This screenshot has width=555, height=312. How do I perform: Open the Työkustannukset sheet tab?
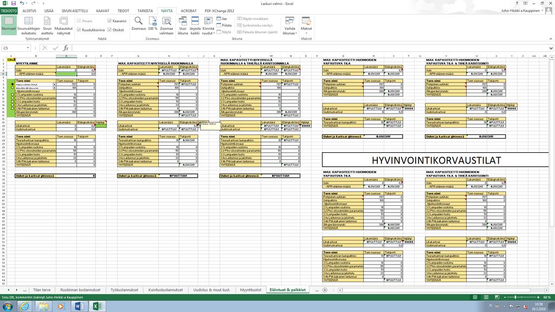pyautogui.click(x=124, y=290)
